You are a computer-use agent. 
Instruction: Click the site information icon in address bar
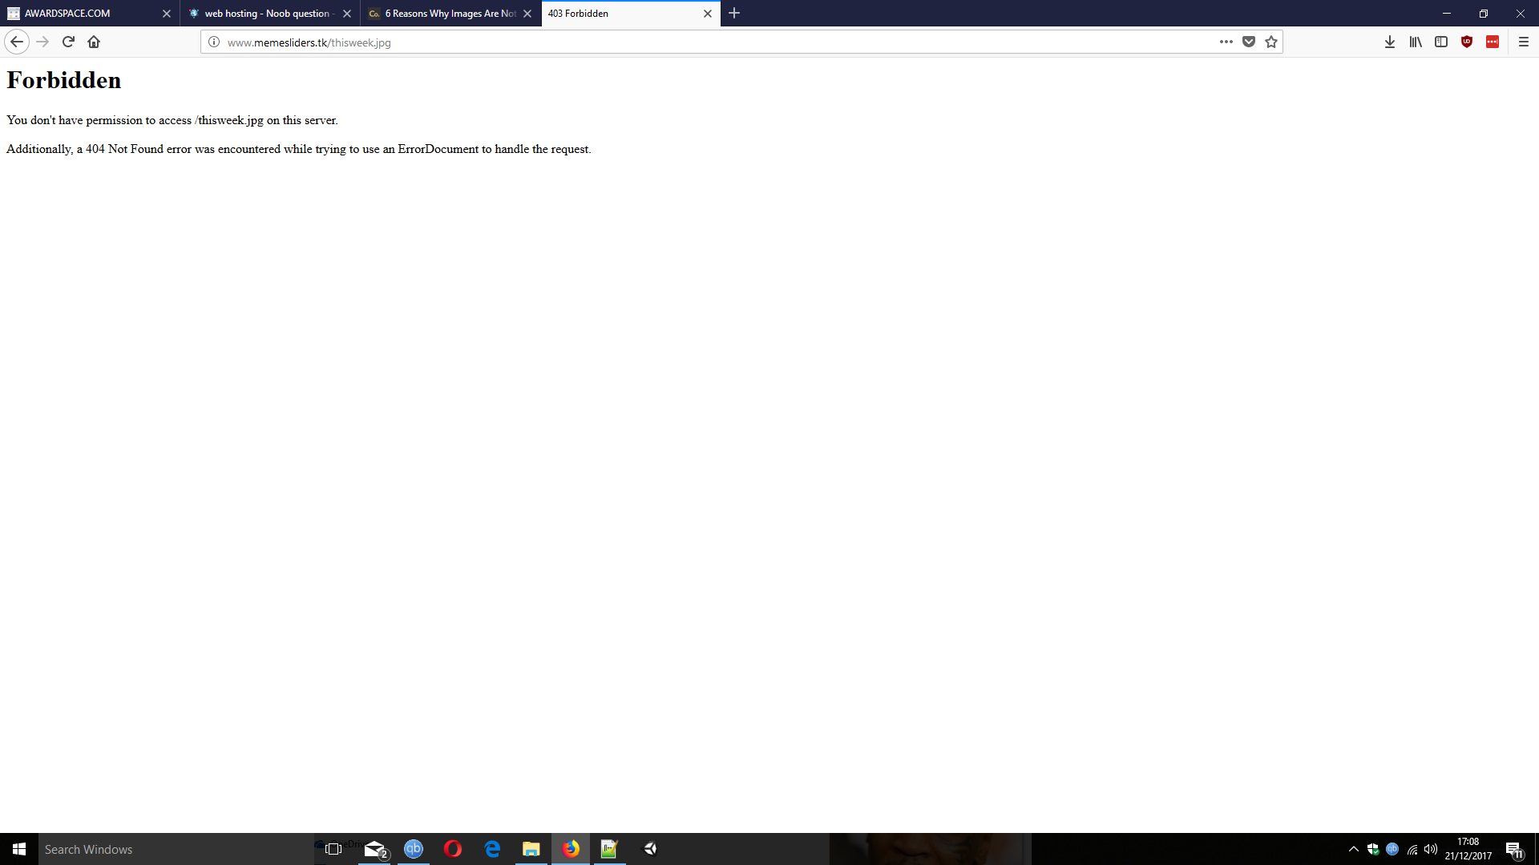[212, 43]
